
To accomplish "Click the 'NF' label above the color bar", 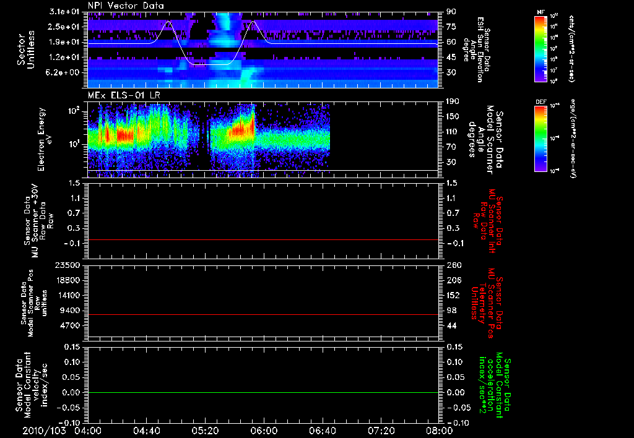I will click(541, 12).
